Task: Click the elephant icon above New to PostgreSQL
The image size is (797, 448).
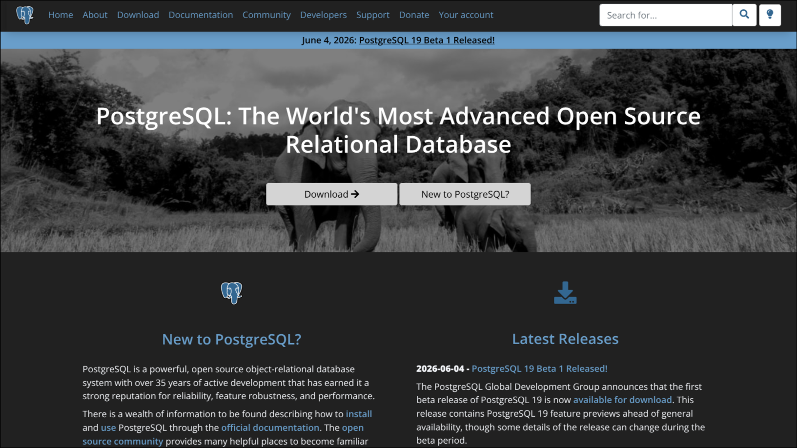Action: pos(231,293)
